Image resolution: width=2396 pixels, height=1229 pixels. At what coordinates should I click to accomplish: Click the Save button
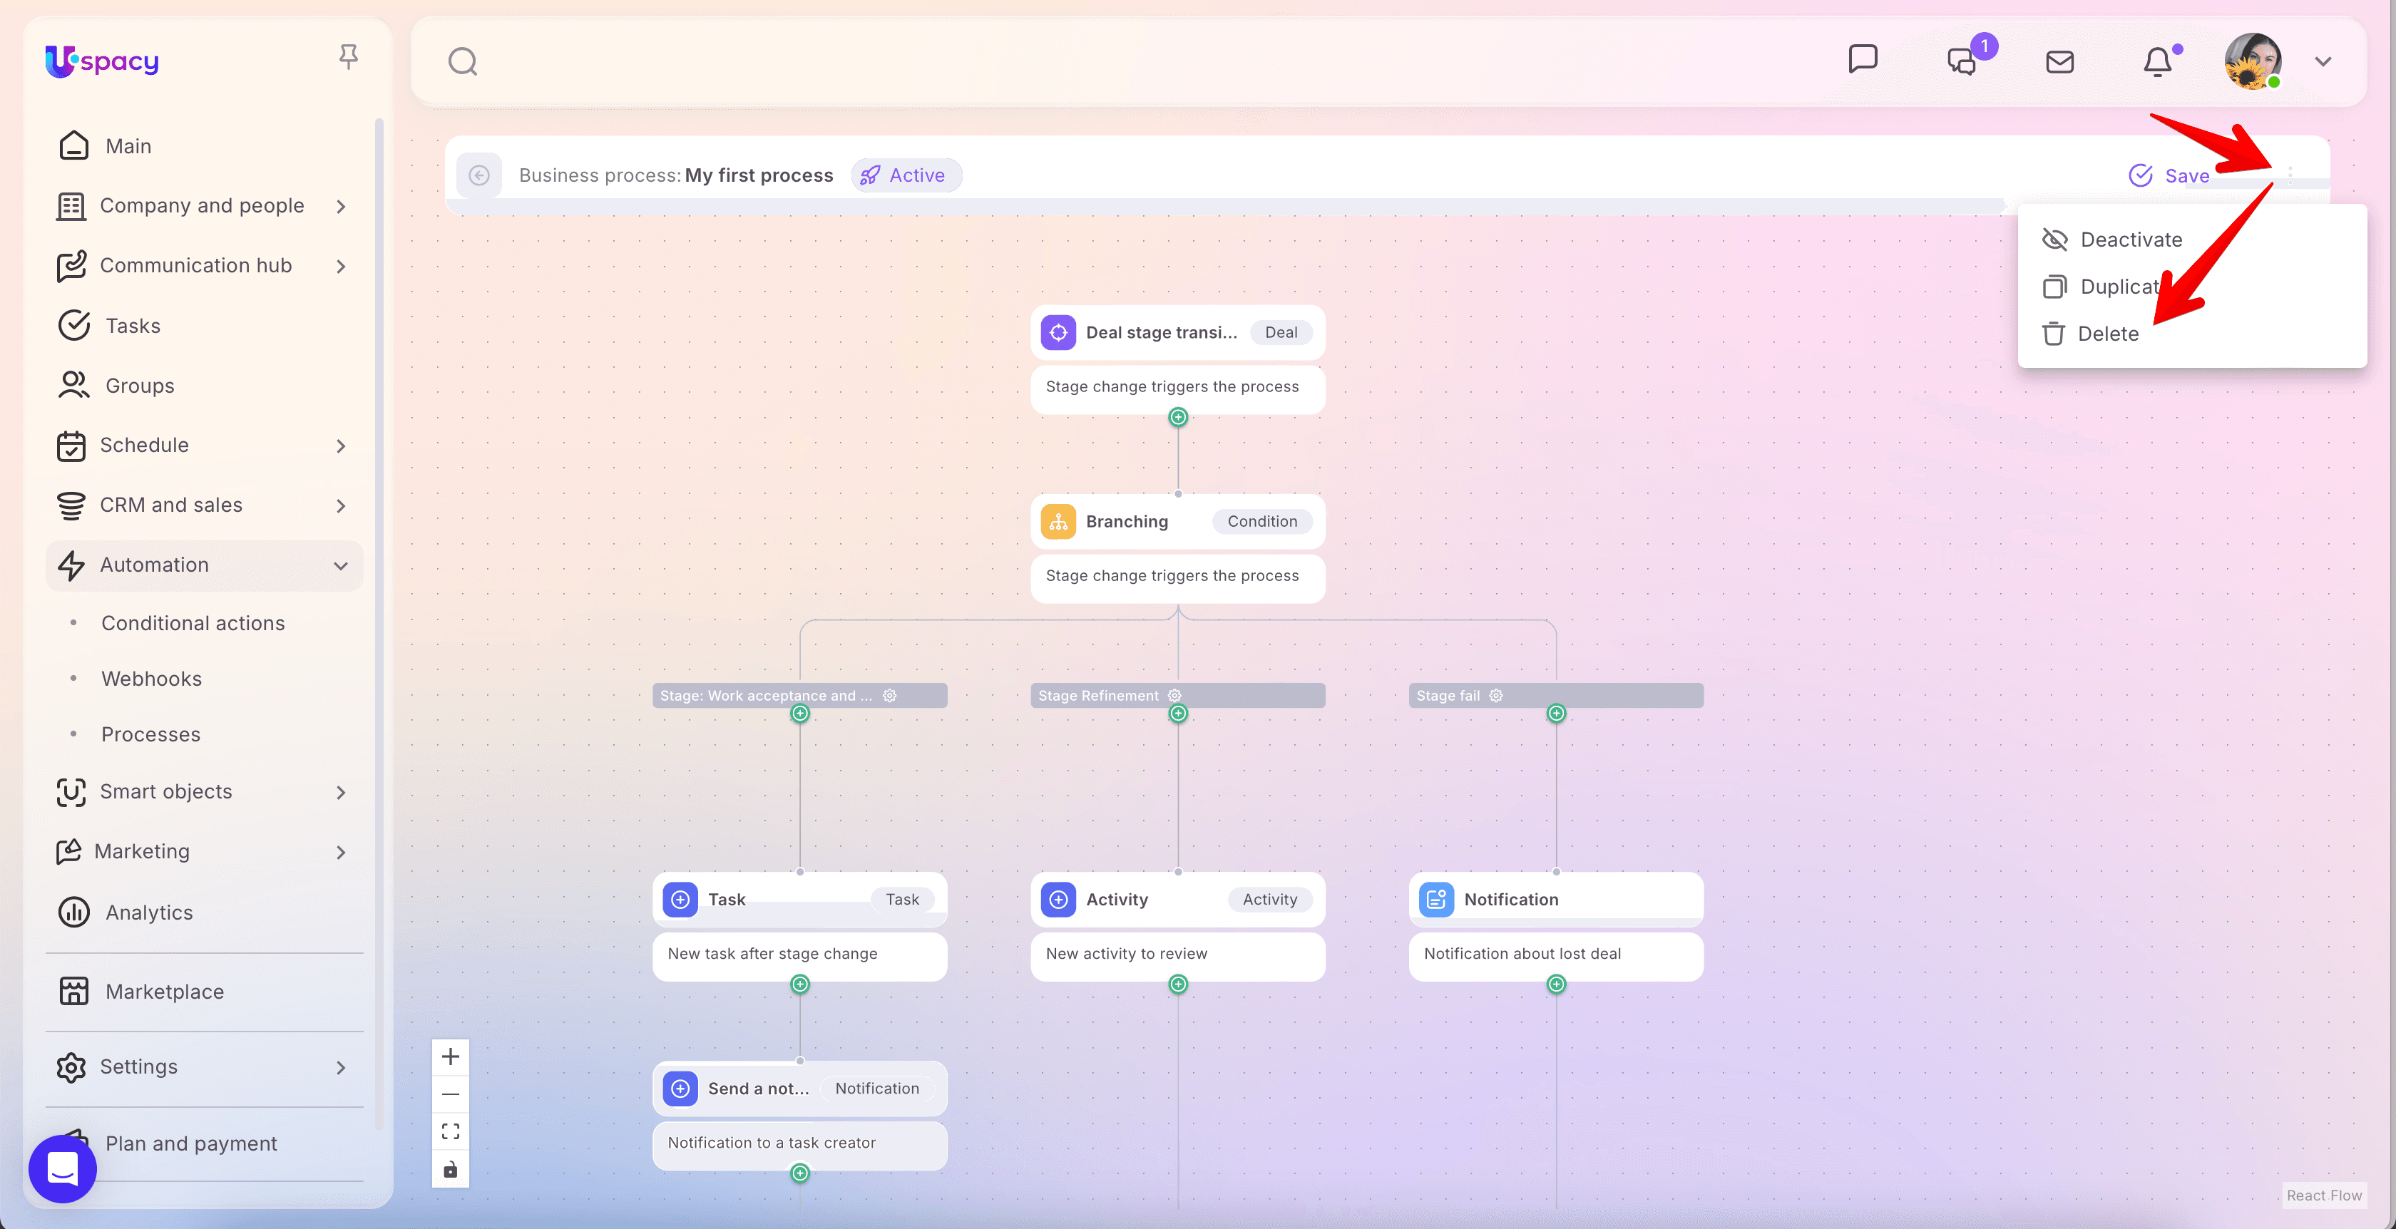click(2169, 175)
